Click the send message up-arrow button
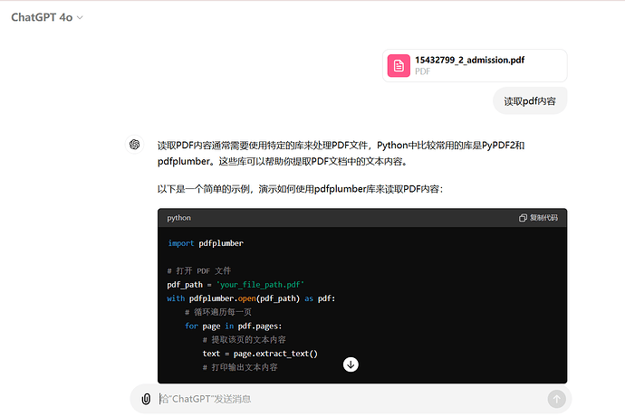The width and height of the screenshot is (625, 416). tap(556, 399)
